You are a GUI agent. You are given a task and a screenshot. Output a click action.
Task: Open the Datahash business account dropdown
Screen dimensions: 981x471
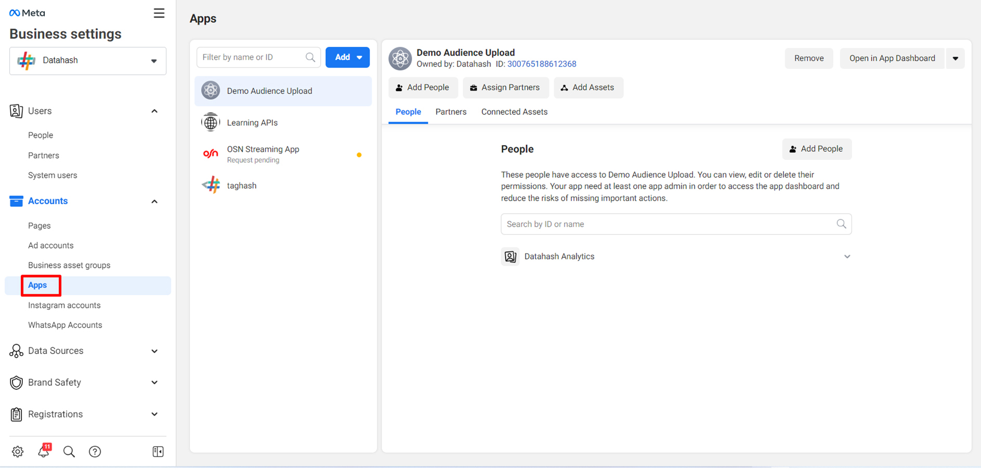click(88, 61)
